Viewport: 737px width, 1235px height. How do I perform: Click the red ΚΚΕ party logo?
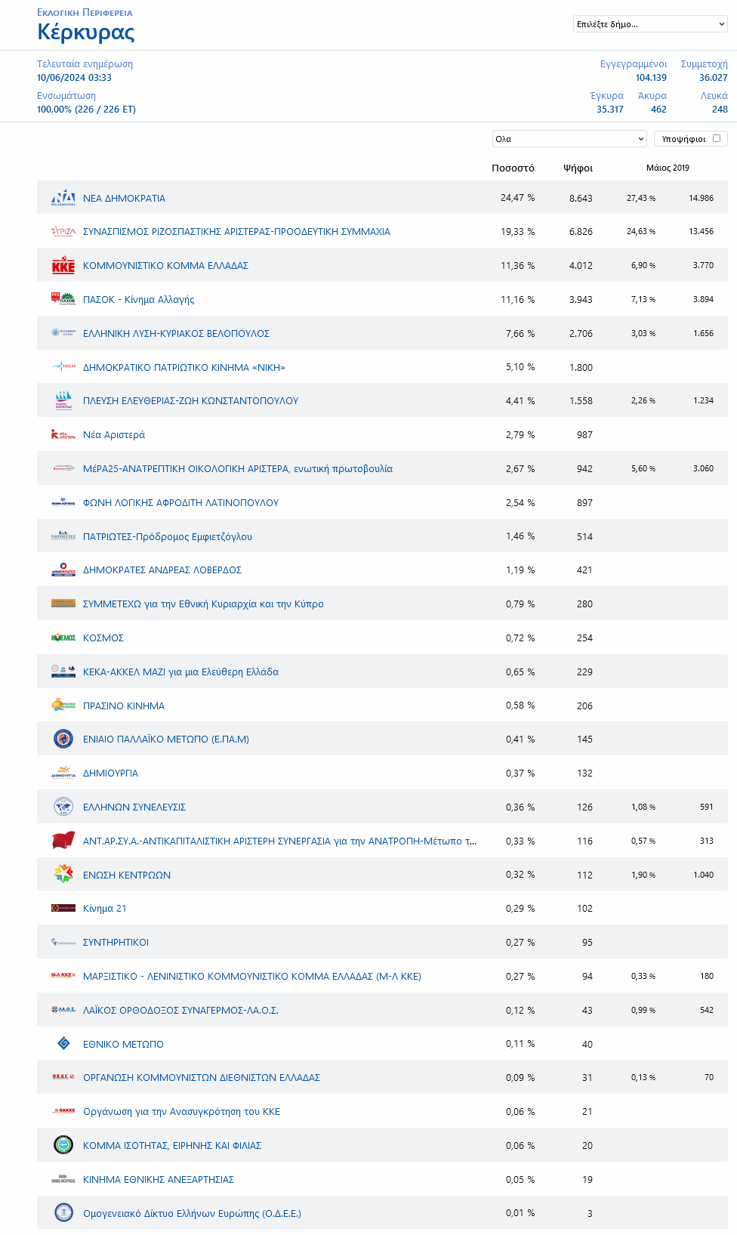tap(63, 266)
